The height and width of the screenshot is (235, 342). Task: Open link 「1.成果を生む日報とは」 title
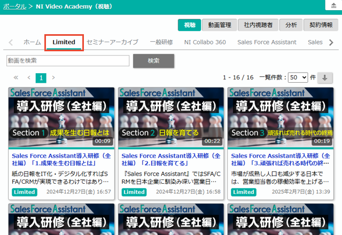point(61,160)
